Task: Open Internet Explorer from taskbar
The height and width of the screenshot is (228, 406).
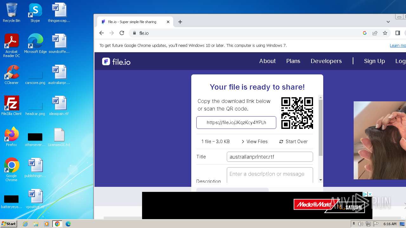Action: point(25,224)
